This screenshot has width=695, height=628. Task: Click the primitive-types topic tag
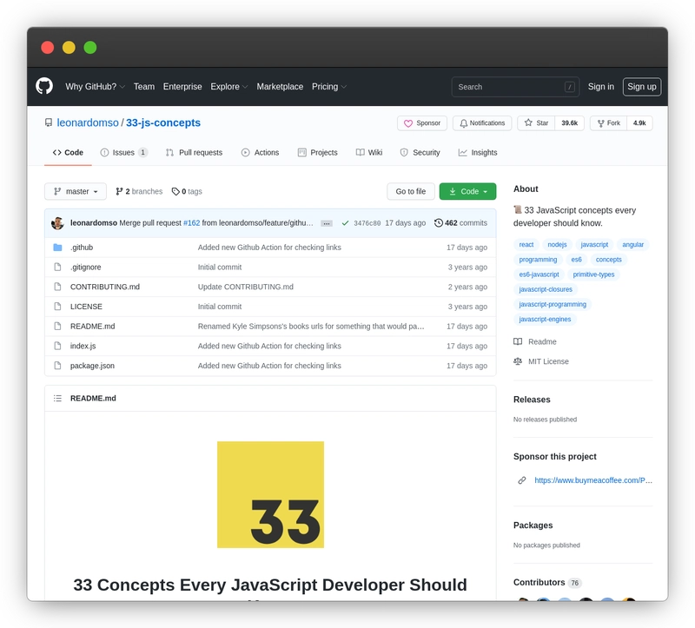pyautogui.click(x=593, y=274)
